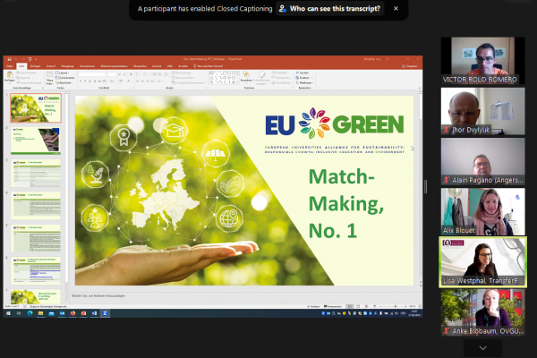Select slide 4 thumbnail in slide panel
The width and height of the screenshot is (537, 358).
tap(36, 206)
